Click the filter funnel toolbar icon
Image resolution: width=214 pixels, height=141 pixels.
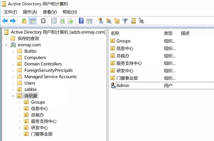(x=125, y=21)
